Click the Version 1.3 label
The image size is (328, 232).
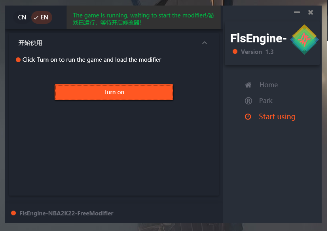pos(257,52)
